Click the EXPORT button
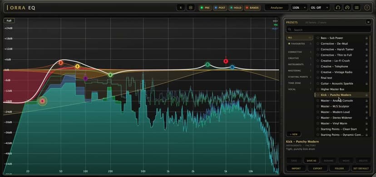The height and width of the screenshot is (177, 376). tap(318, 168)
